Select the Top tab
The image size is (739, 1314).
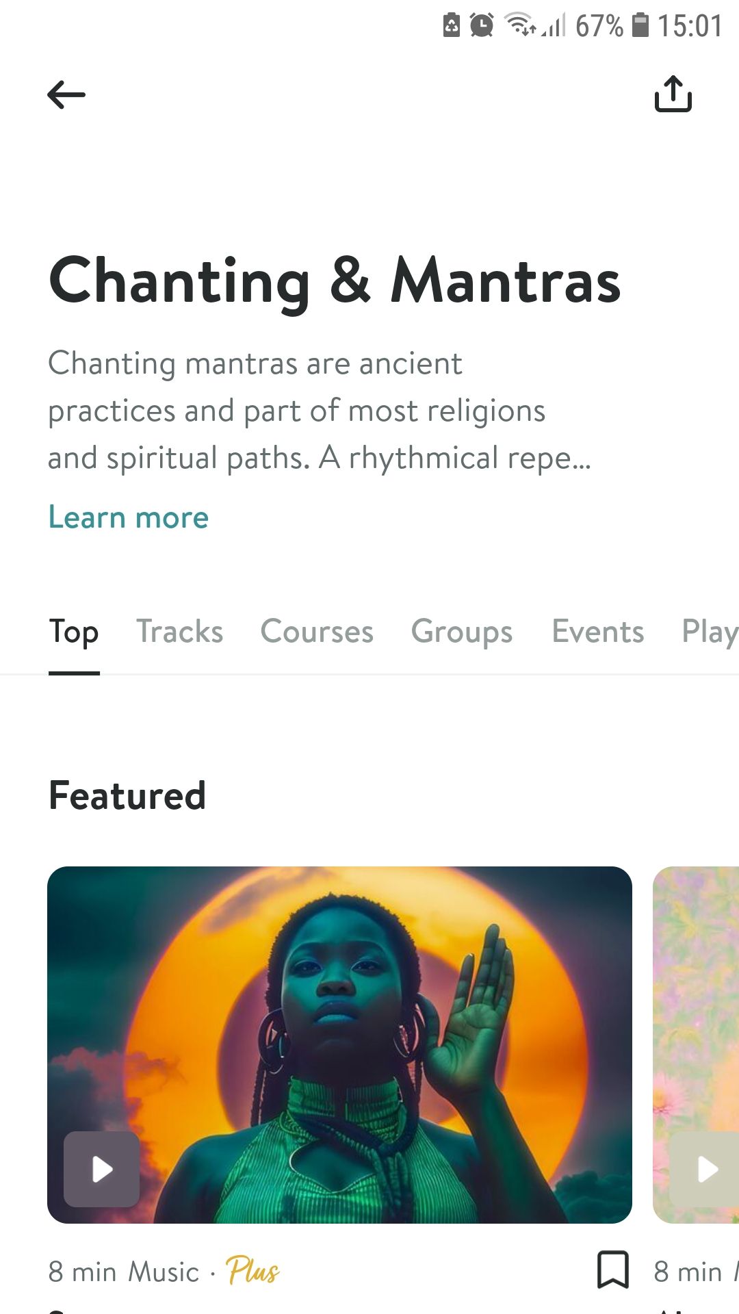[74, 632]
